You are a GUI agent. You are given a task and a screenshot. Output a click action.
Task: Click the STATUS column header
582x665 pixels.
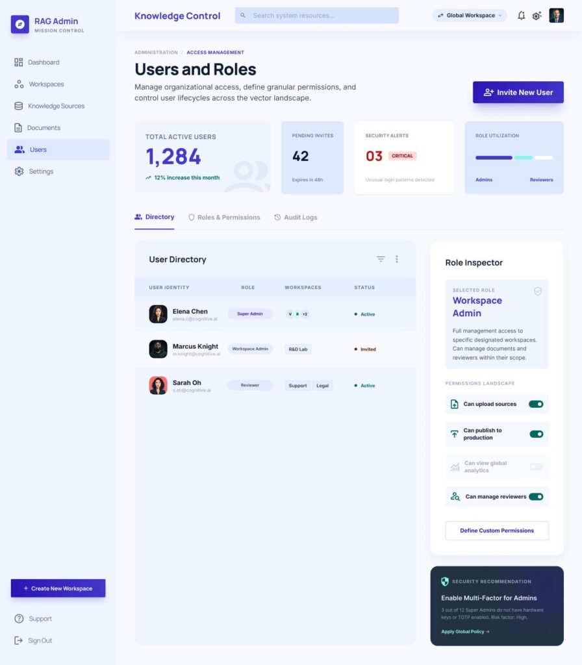click(x=364, y=288)
